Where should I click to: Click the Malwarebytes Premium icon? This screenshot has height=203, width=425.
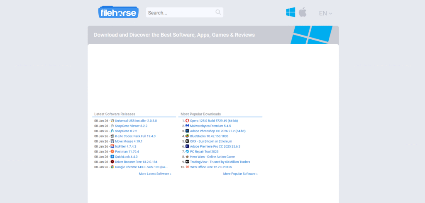tap(187, 126)
